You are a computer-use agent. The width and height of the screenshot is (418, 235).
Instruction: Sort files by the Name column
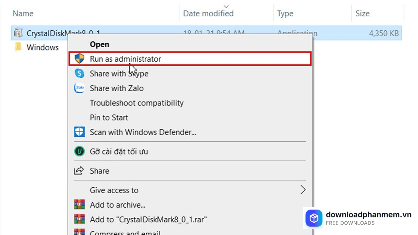pos(23,14)
